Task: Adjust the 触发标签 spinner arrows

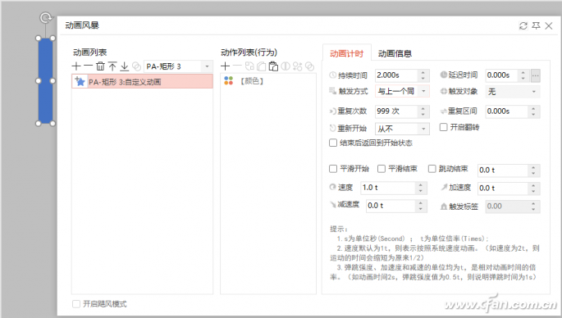Action: pyautogui.click(x=533, y=207)
